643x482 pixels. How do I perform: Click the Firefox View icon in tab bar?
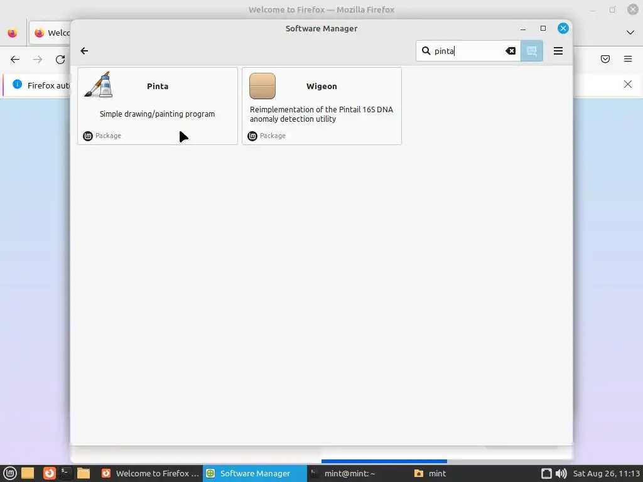pyautogui.click(x=13, y=33)
